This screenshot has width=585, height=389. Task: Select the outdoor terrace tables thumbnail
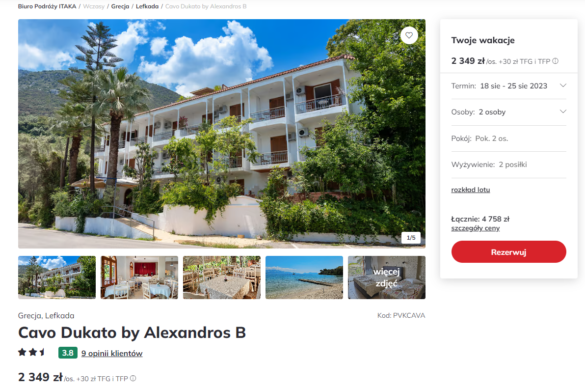tap(222, 278)
